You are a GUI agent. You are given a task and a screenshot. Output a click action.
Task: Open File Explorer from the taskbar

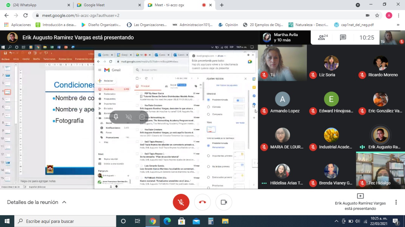pos(225,221)
